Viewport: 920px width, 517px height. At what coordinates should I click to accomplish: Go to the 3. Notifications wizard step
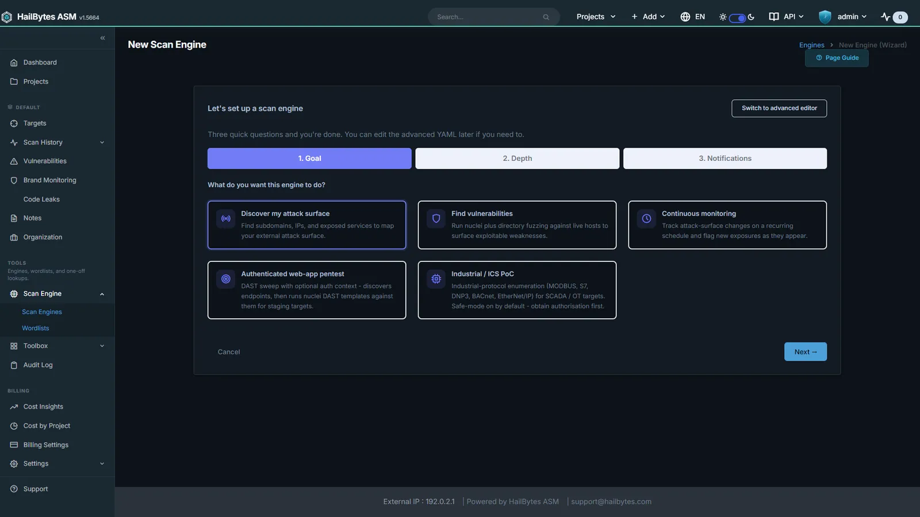[725, 159]
